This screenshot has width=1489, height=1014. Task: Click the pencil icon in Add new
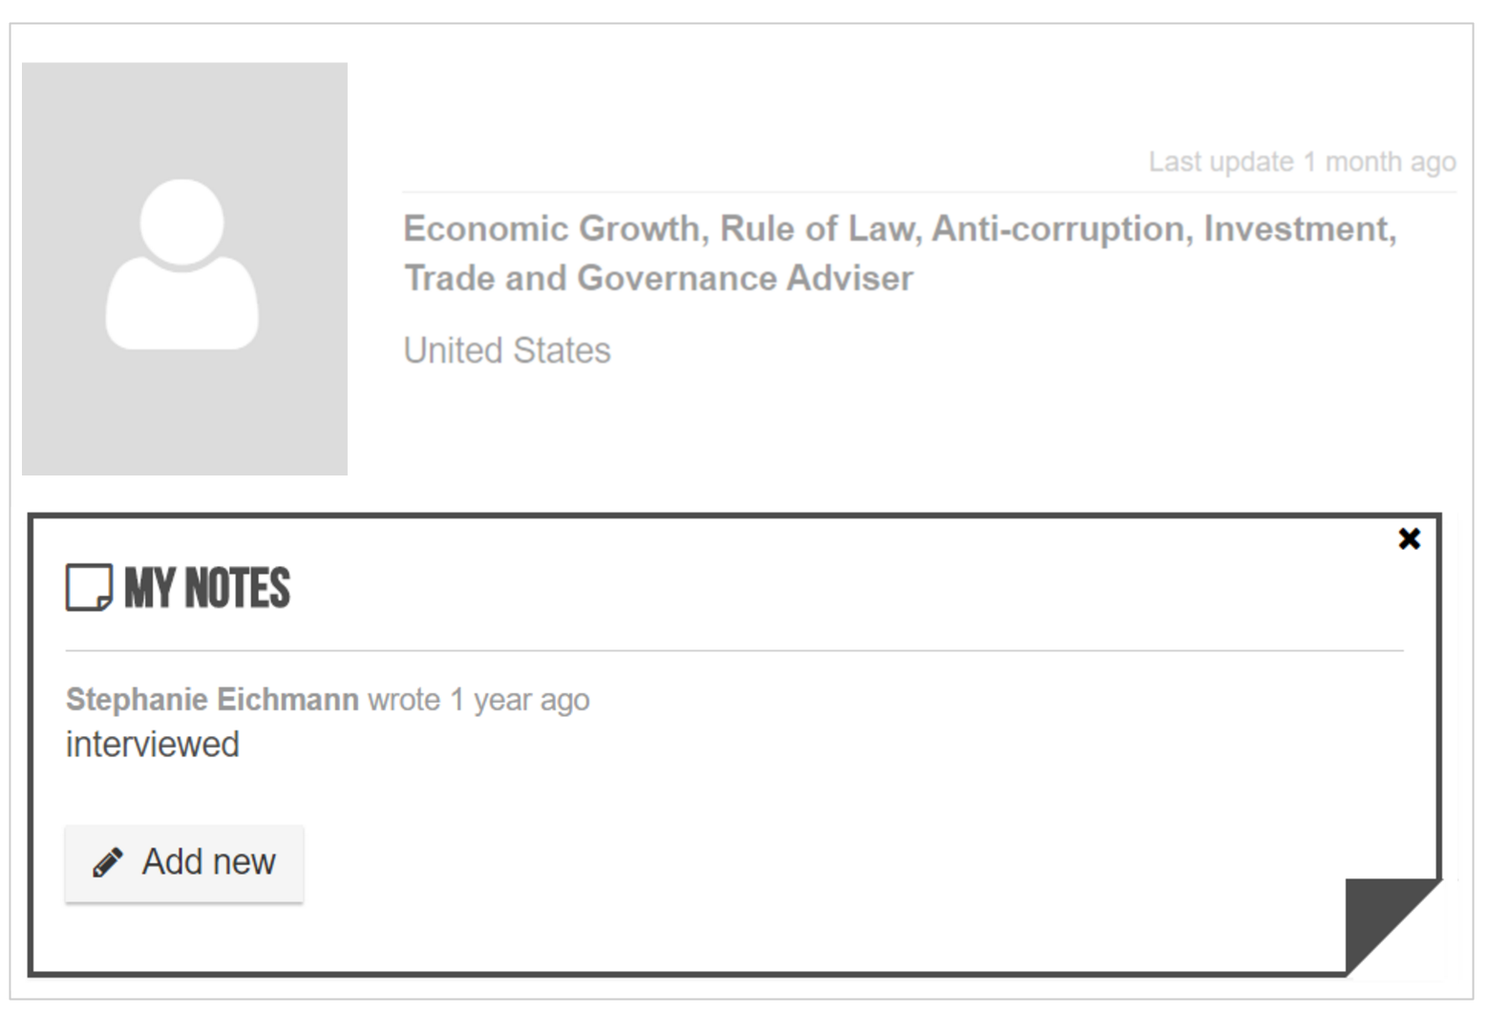click(108, 862)
